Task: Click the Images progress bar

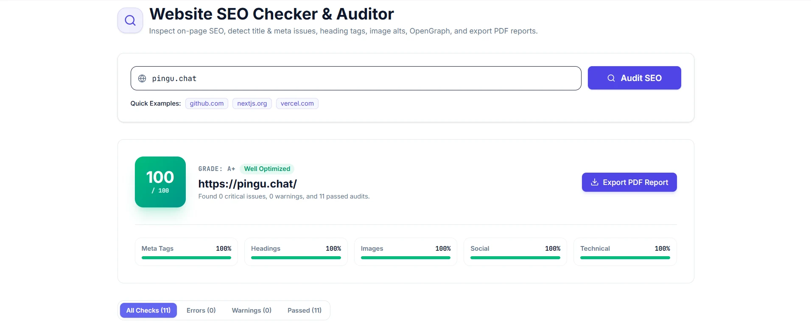Action: (x=405, y=257)
